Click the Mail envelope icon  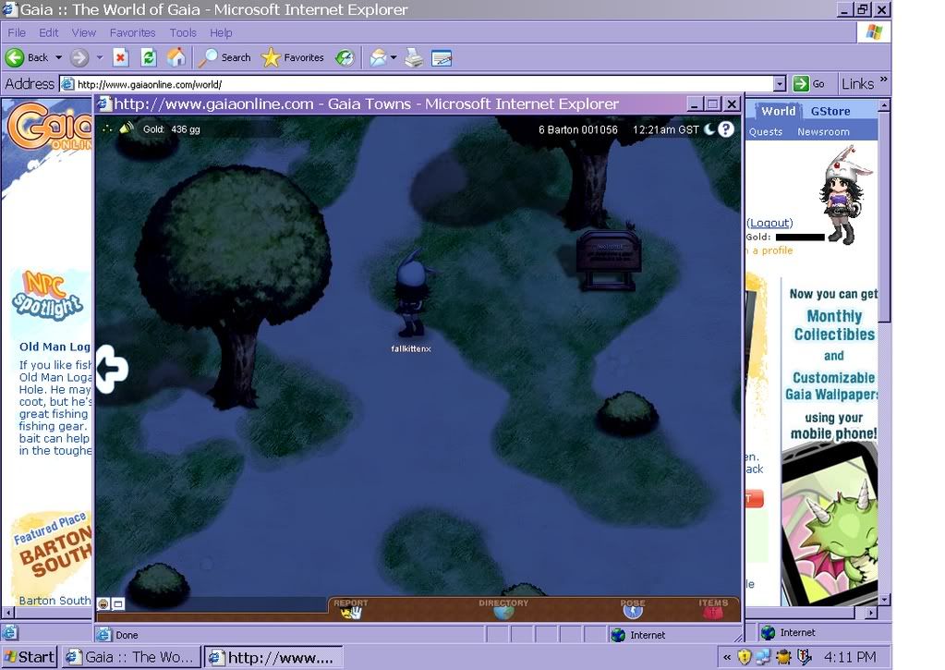pos(378,58)
